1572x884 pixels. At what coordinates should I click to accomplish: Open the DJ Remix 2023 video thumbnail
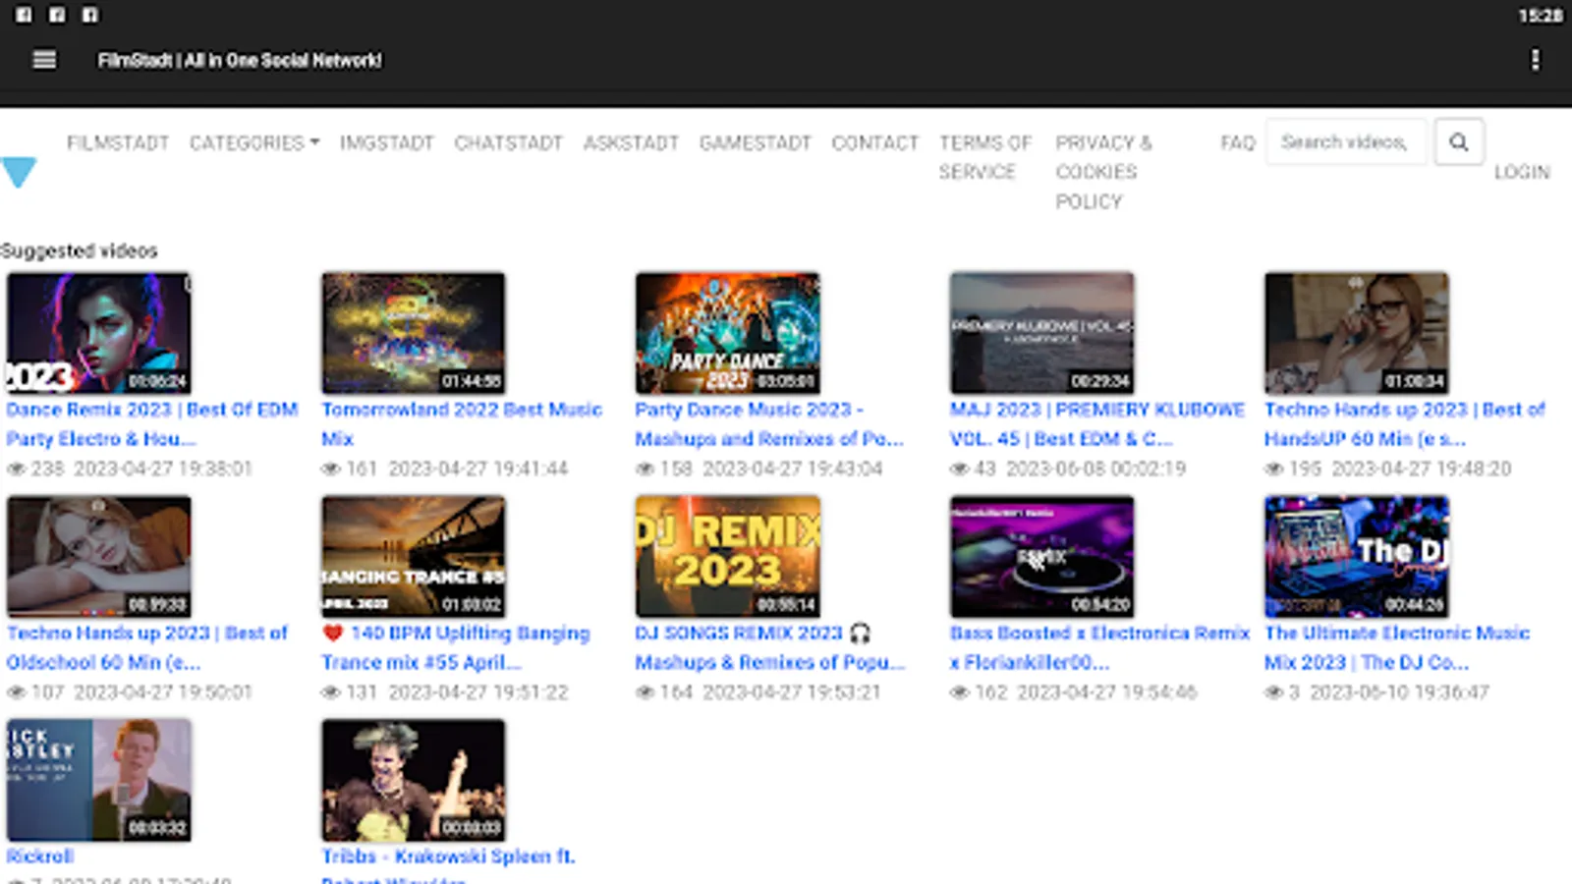pyautogui.click(x=727, y=556)
